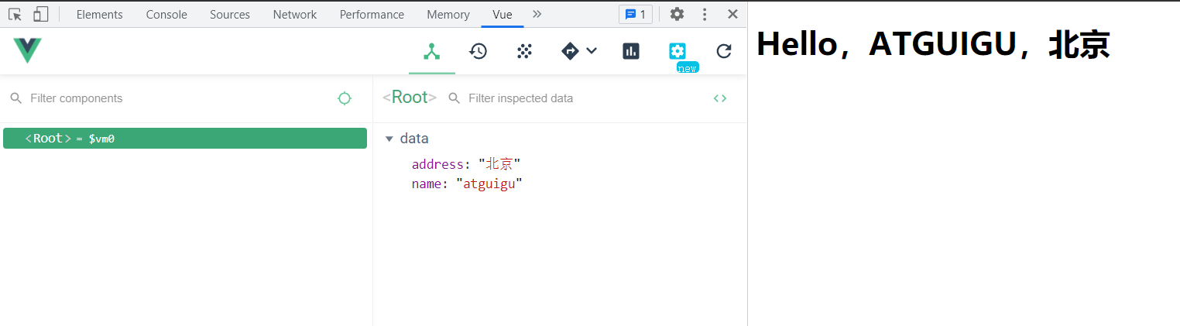The width and height of the screenshot is (1180, 326).
Task: Click the Refresh devtools icon
Action: coord(724,51)
